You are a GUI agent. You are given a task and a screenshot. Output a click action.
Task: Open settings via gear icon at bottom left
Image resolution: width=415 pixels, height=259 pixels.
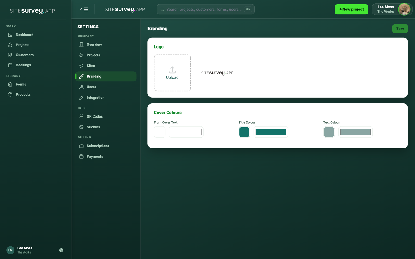click(x=61, y=250)
